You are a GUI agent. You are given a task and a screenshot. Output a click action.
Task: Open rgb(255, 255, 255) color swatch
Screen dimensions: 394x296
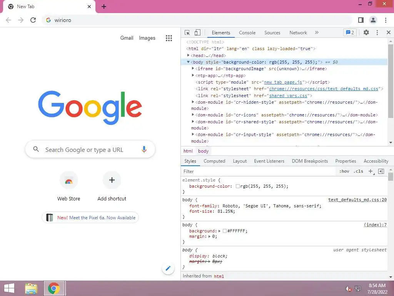[237, 187]
